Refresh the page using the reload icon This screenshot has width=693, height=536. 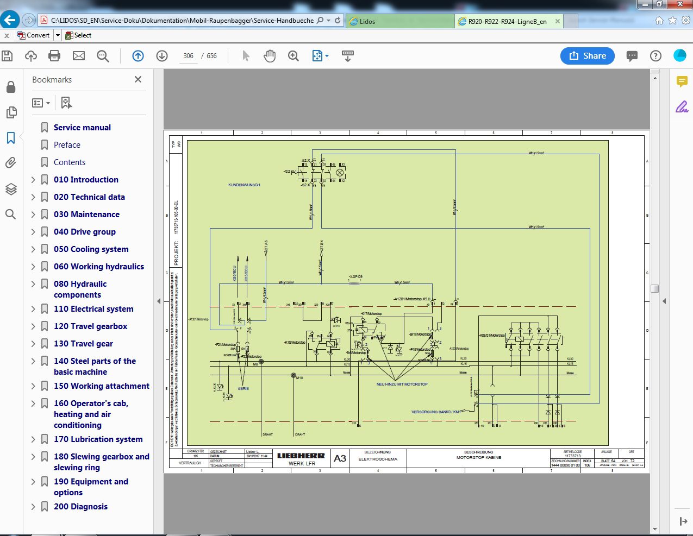coord(338,21)
